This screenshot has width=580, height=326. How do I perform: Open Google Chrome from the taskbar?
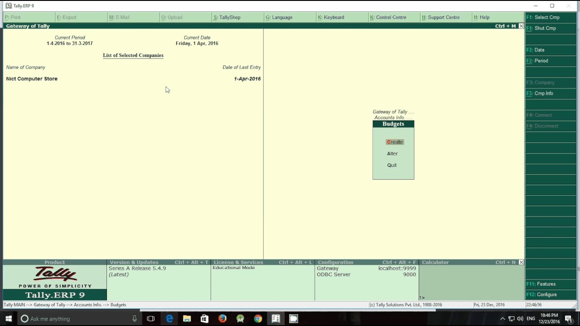258,319
